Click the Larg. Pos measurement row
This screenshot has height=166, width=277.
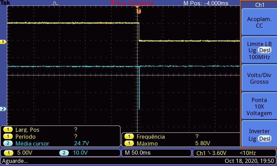click(x=60, y=130)
